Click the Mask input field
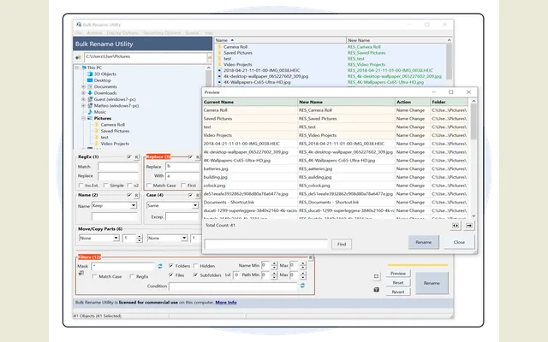The width and height of the screenshot is (548, 342). pyautogui.click(x=122, y=267)
